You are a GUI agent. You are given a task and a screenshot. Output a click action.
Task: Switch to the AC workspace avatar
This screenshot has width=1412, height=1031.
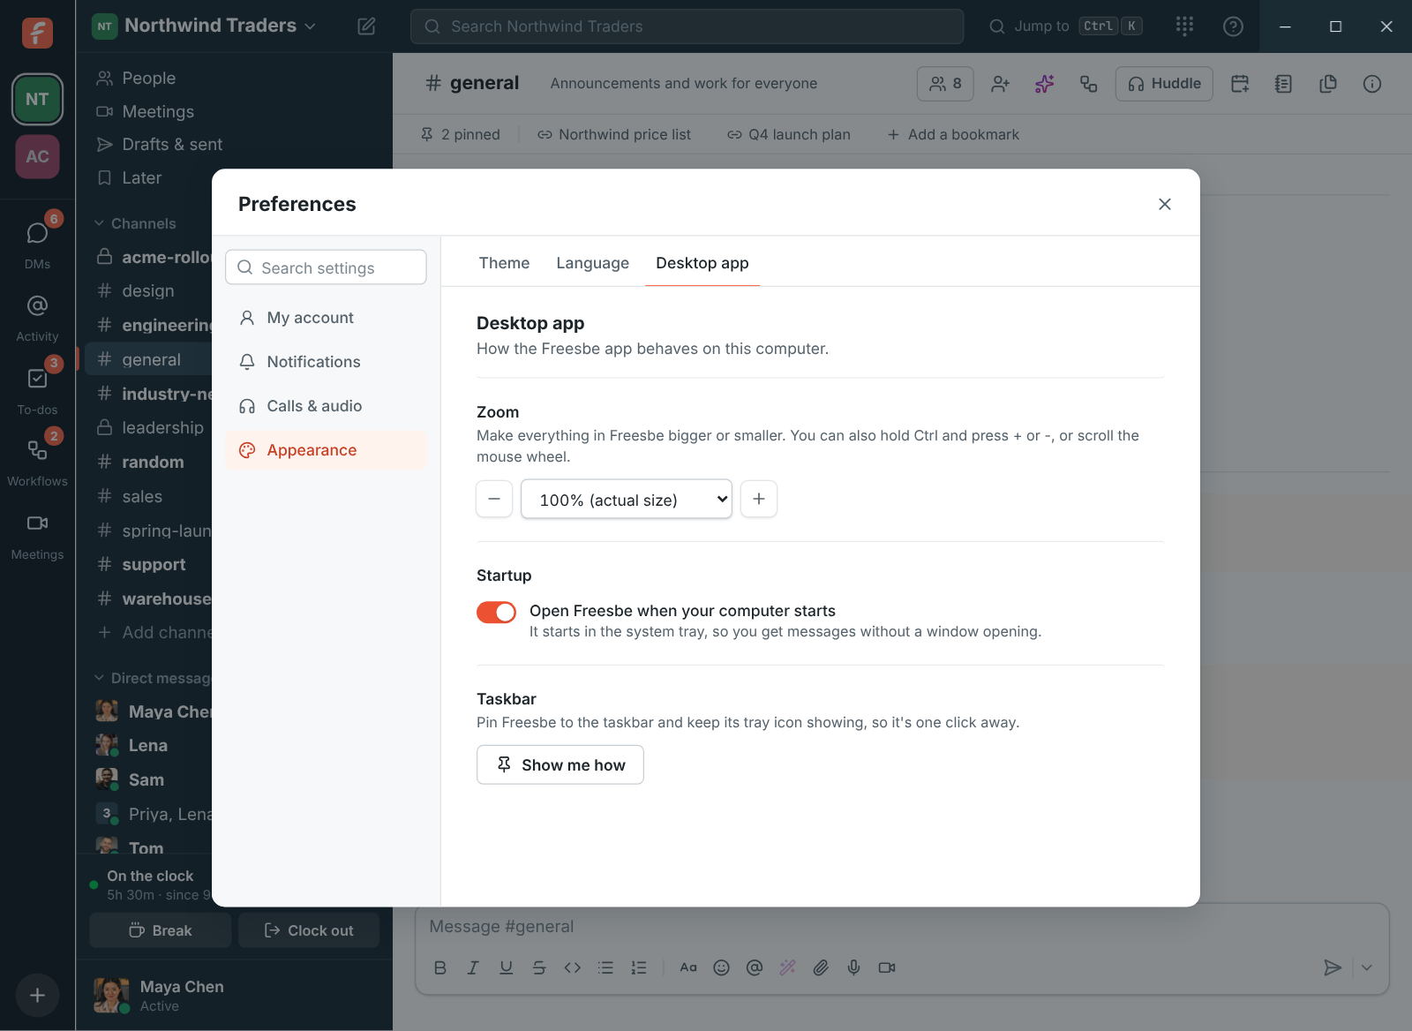(x=37, y=156)
